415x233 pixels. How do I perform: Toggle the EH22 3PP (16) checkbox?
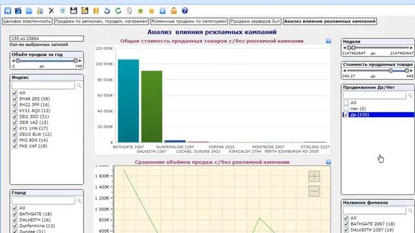[x=15, y=105]
